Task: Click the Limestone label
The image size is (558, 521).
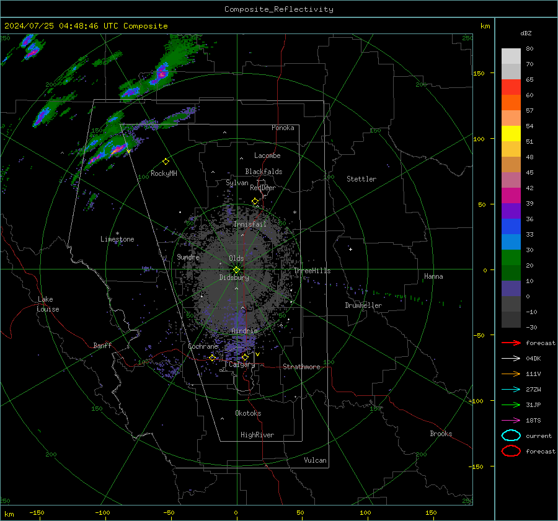Action: (x=117, y=239)
